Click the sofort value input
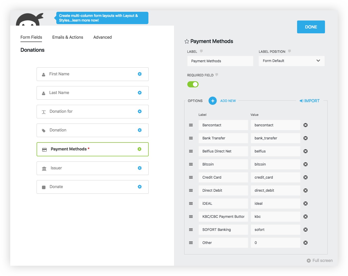 [275, 230]
